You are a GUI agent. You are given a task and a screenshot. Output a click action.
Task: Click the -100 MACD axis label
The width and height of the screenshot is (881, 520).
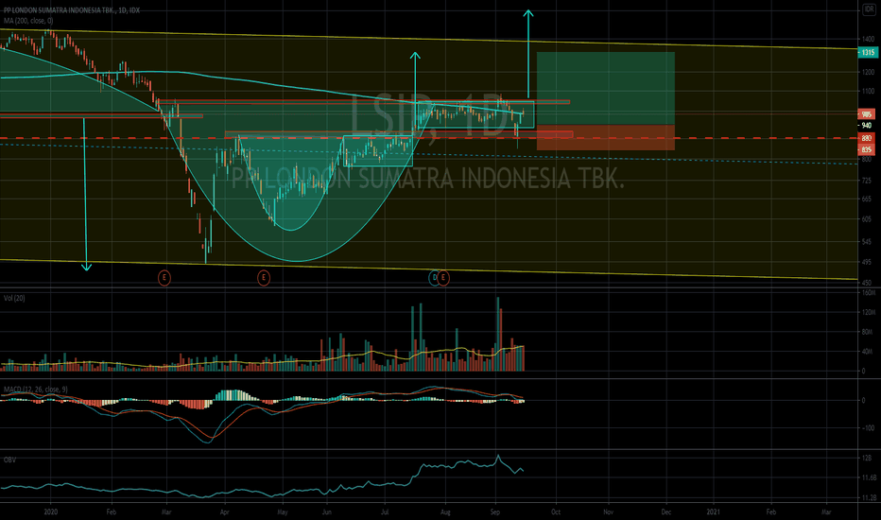coord(868,427)
